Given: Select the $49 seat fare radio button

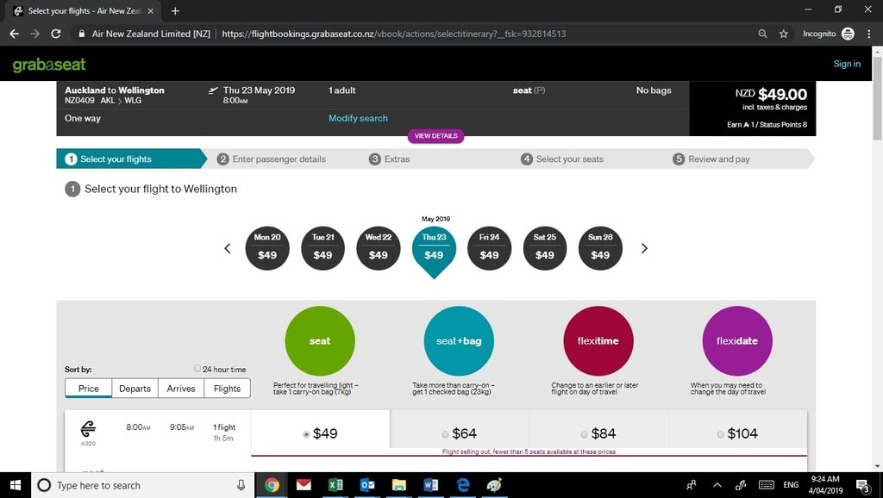Looking at the screenshot, I should coord(306,434).
